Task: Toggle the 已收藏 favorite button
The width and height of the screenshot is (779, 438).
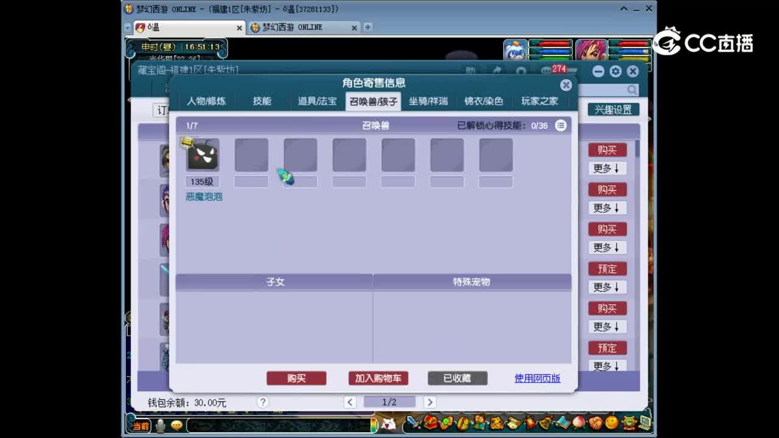Action: pyautogui.click(x=457, y=378)
